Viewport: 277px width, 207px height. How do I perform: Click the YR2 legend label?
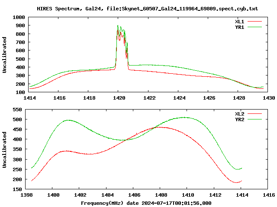(x=239, y=119)
